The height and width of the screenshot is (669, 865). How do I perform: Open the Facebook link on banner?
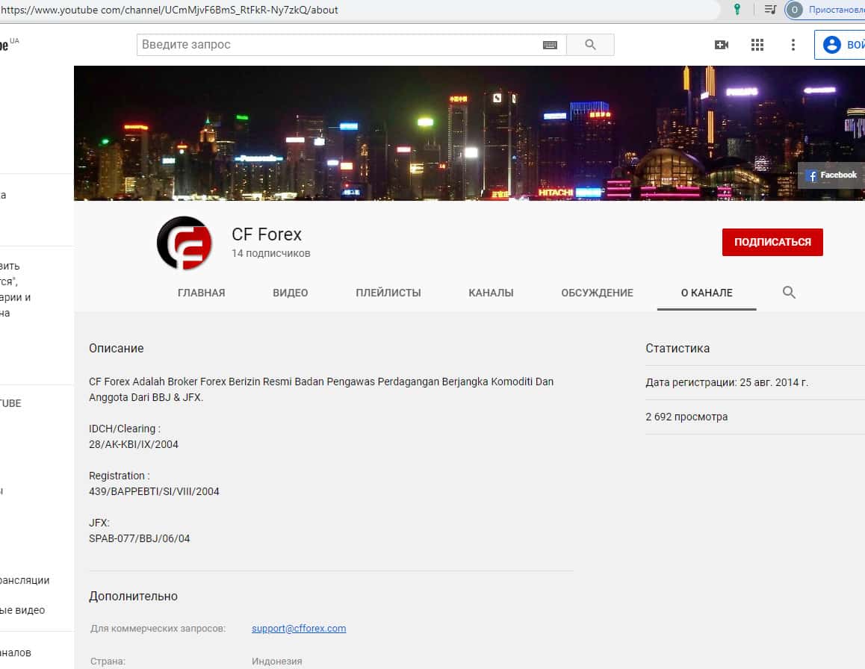pos(831,175)
